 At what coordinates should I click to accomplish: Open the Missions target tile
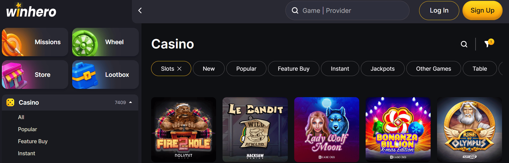(x=35, y=42)
